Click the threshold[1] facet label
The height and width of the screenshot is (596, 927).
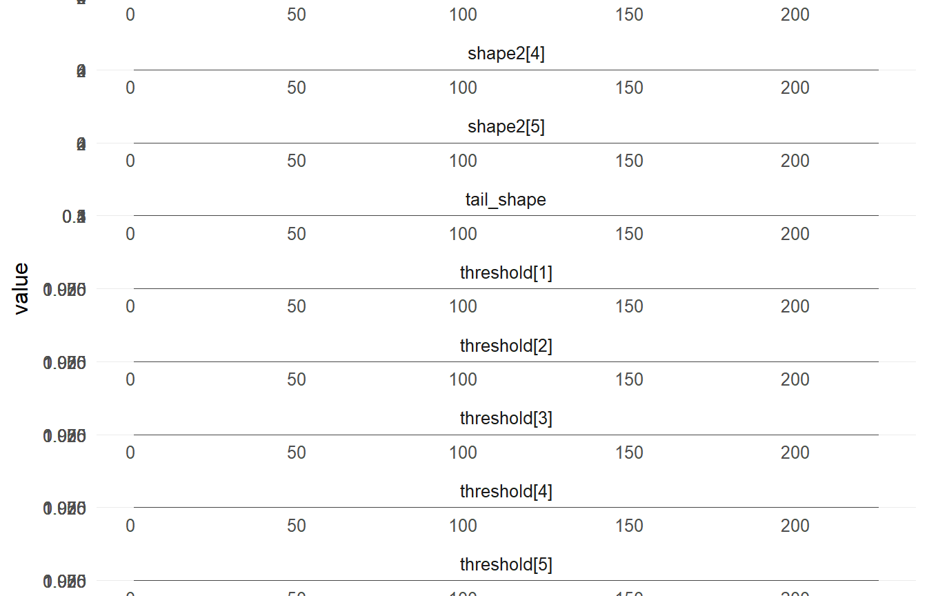[506, 273]
